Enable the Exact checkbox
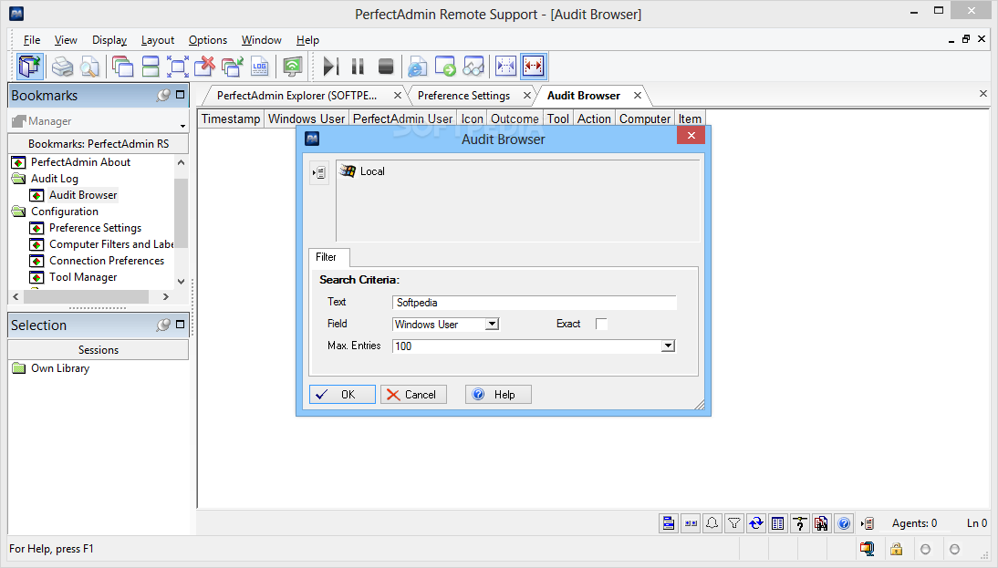Image resolution: width=998 pixels, height=568 pixels. coord(601,324)
